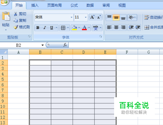Toggle center text alignment
Image resolution: width=163 pixels, height=125 pixels.
tap(116, 27)
